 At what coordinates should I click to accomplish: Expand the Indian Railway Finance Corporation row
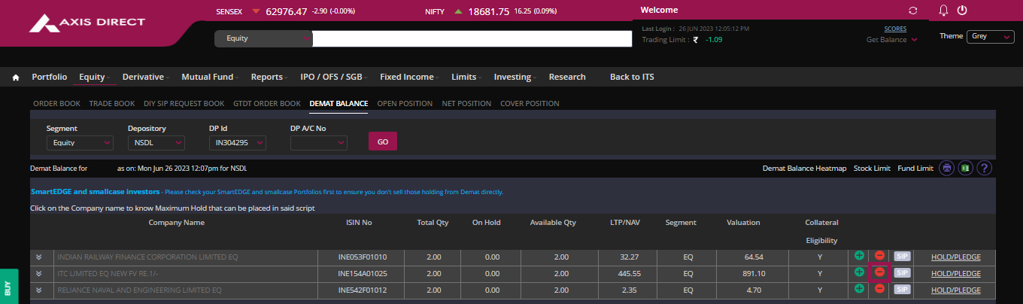(38, 257)
